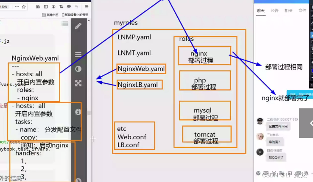Click the 部署过程相同 annotation text
Viewport: 313px width, 182px height.
tap(284, 67)
